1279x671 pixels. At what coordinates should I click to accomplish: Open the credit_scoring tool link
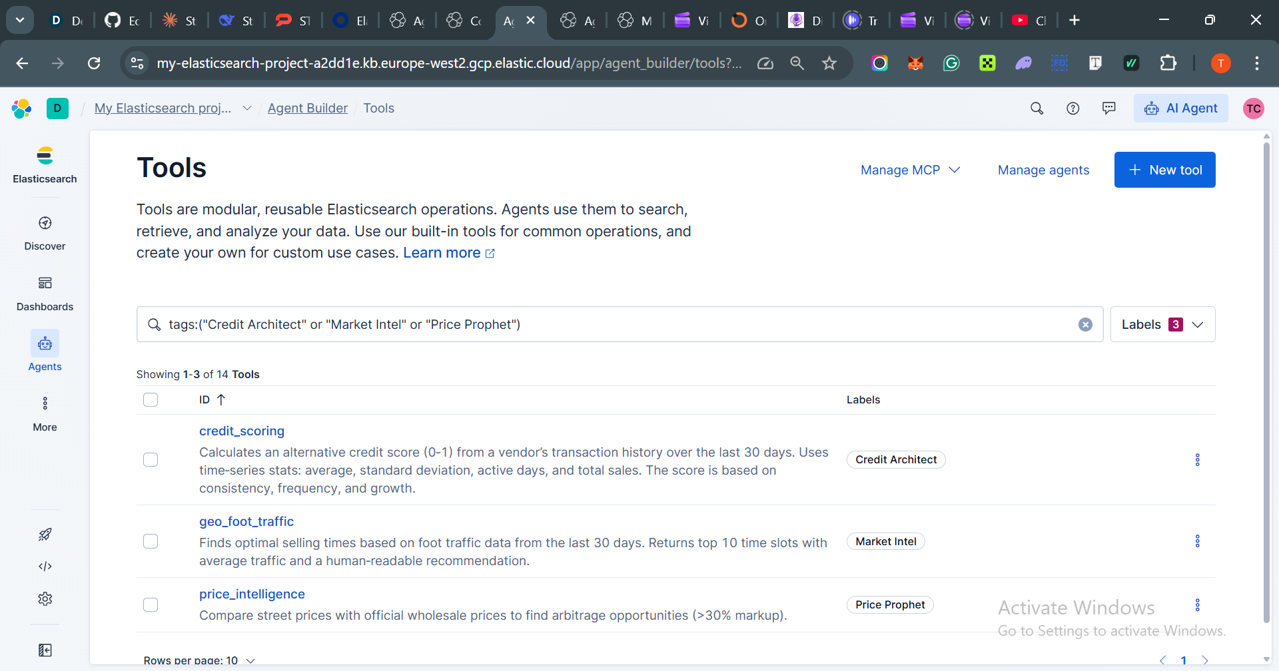(x=242, y=431)
